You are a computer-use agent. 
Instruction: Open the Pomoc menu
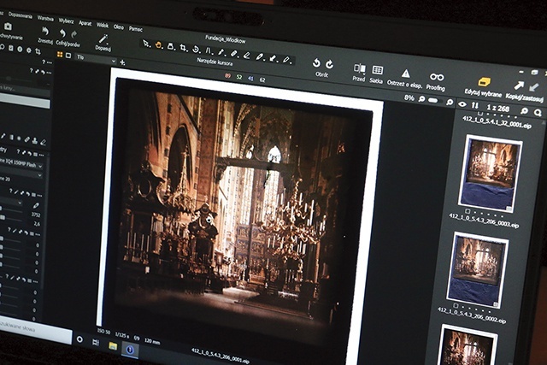(x=136, y=28)
